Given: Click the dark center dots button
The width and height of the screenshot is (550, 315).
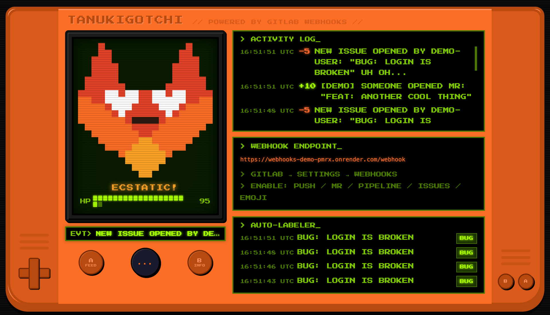Looking at the screenshot, I should 146,263.
